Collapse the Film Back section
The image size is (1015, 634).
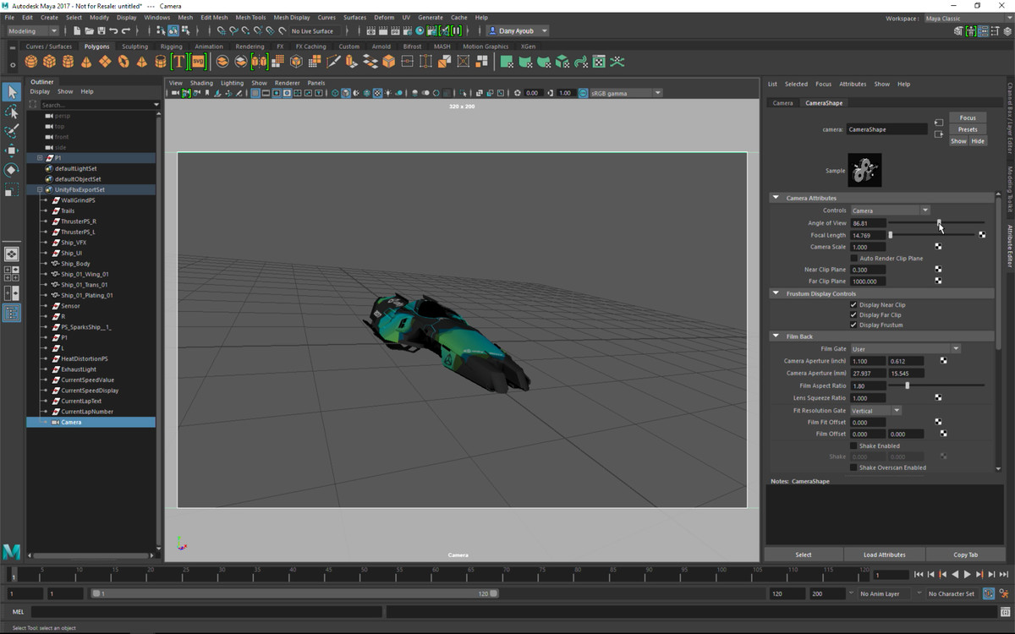point(776,336)
